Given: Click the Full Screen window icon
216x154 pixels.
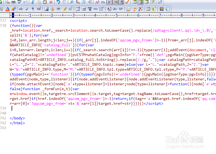Looking at the screenshot, I should [152, 2].
